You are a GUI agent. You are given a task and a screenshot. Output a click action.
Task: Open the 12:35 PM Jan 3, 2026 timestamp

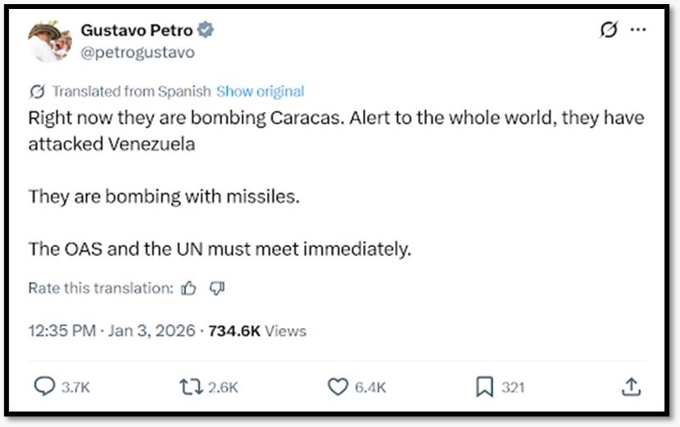point(111,331)
